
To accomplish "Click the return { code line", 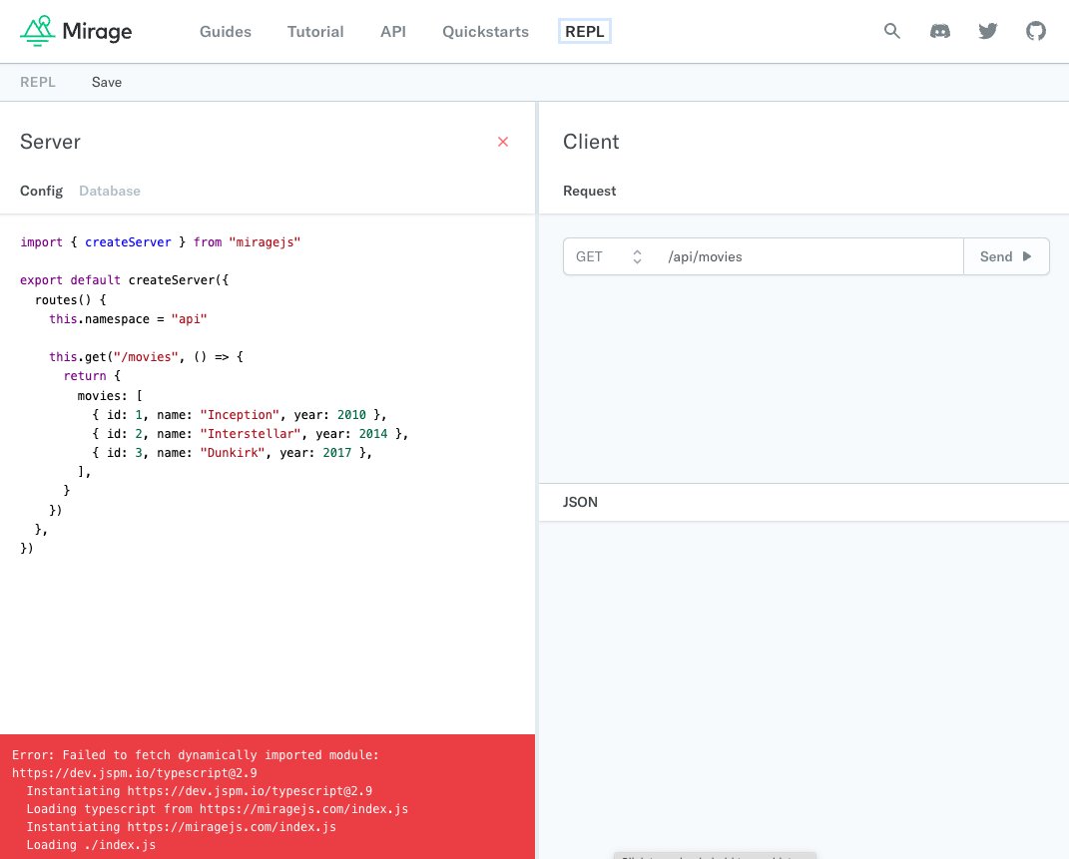I will [x=92, y=376].
